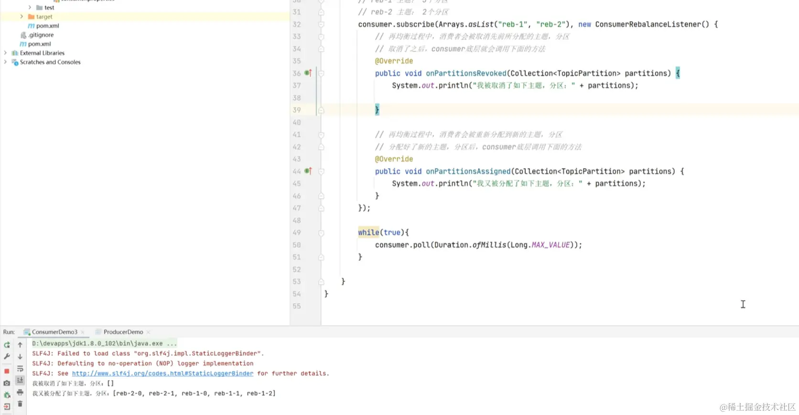Screen dimensions: 799x415
Task: Click the @Override annotation on line 43
Action: point(394,159)
